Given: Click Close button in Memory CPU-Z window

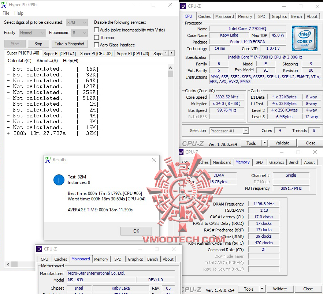Looking at the screenshot, I should [308, 289].
